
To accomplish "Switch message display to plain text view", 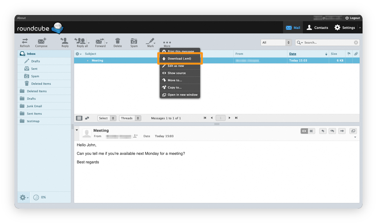I will (x=311, y=131).
